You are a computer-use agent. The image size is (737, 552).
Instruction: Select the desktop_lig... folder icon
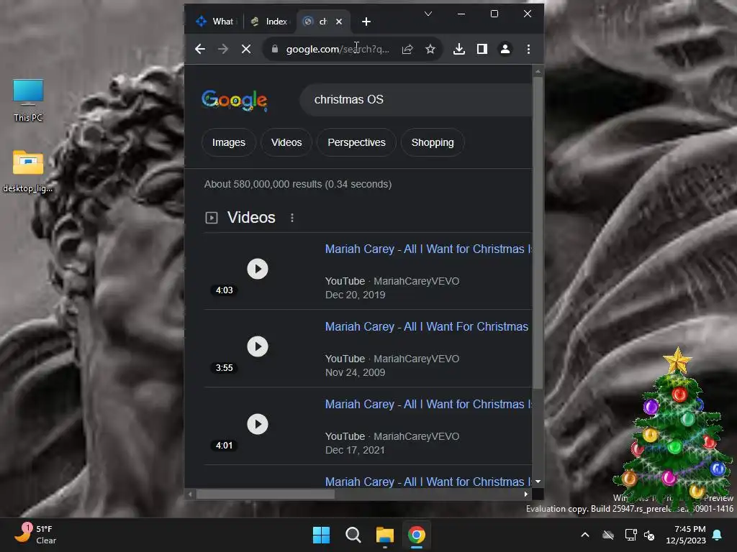click(x=28, y=171)
